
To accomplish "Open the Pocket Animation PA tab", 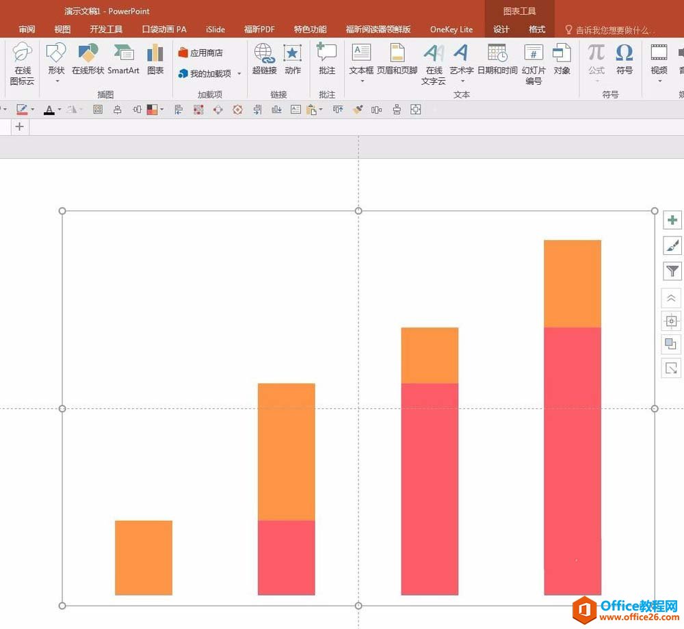I will click(x=164, y=29).
